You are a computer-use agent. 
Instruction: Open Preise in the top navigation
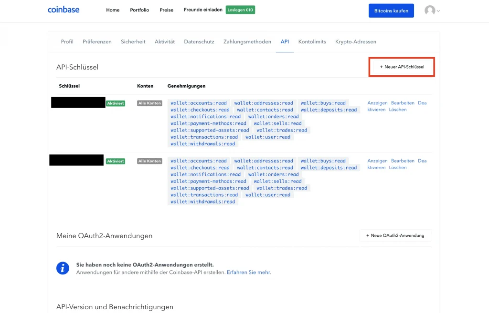tap(166, 10)
